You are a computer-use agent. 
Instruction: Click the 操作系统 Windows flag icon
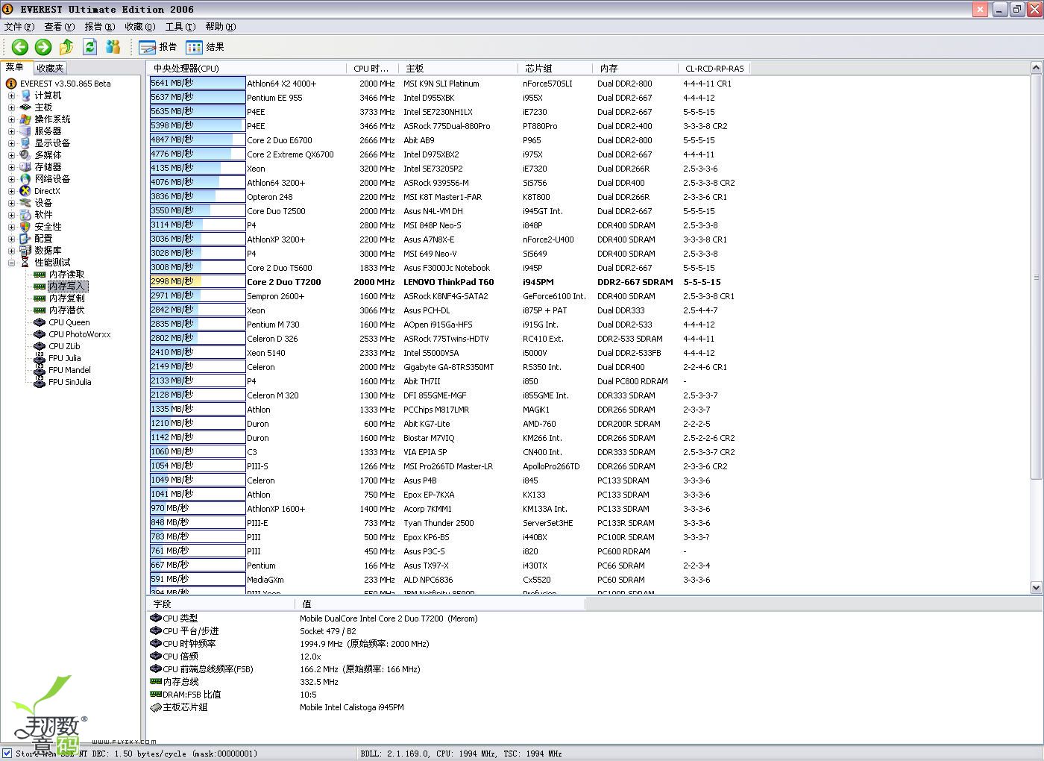[x=25, y=119]
